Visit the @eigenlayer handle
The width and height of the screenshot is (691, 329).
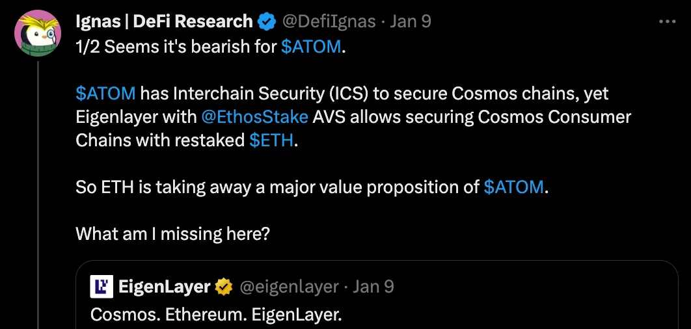(x=290, y=286)
